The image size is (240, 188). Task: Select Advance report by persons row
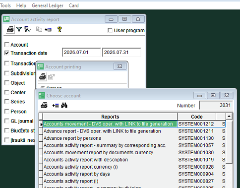(x=110, y=138)
